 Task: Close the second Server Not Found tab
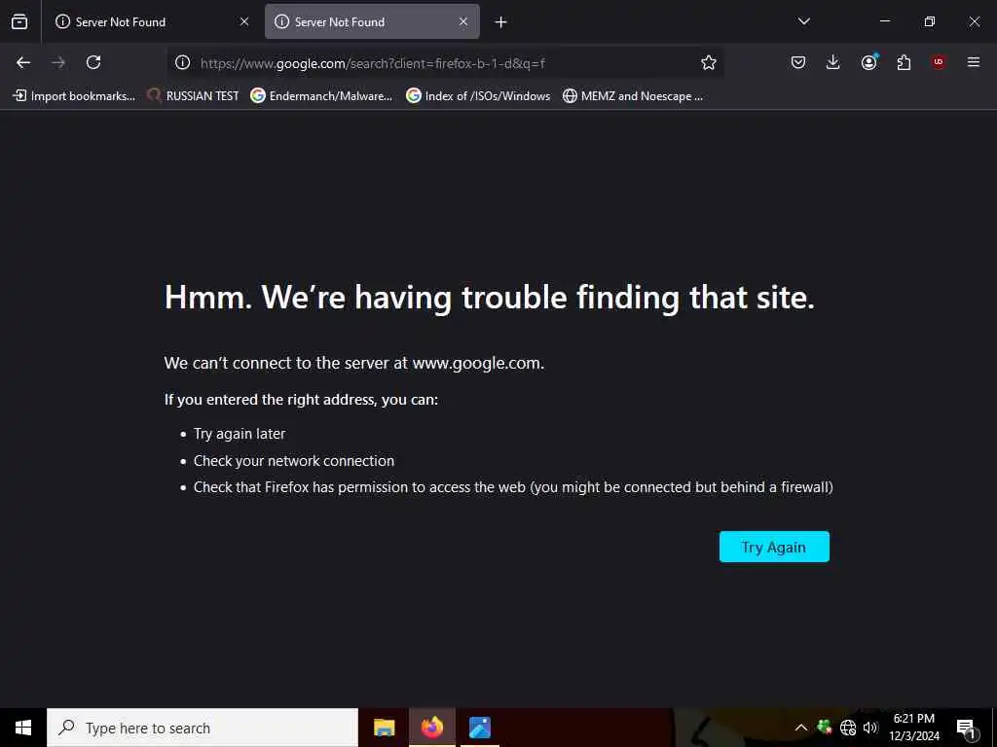pyautogui.click(x=463, y=22)
